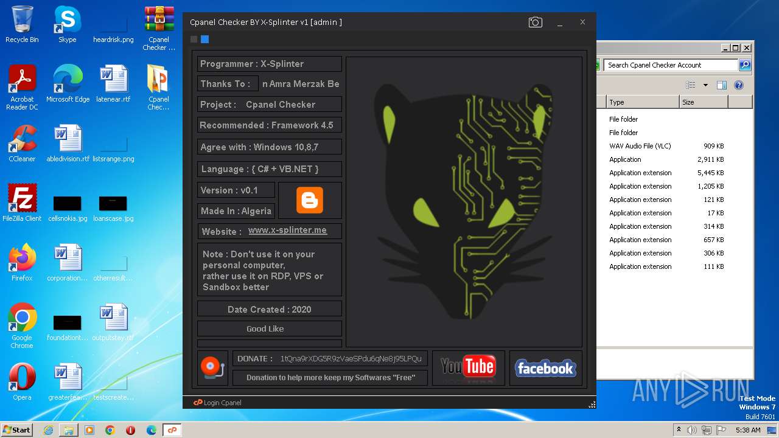Launch Windows Media Player from taskbar
779x438 pixels.
(89, 430)
